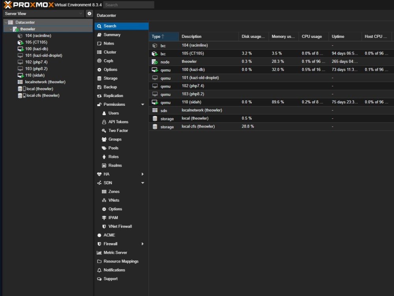Expand the Firewall submenu arrow

click(143, 244)
